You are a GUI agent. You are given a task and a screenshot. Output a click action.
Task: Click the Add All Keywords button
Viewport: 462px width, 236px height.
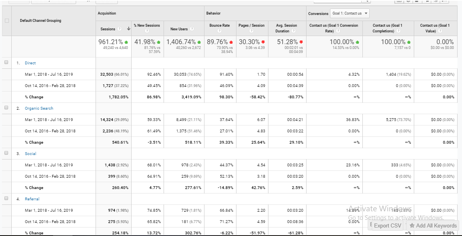[x=433, y=225]
